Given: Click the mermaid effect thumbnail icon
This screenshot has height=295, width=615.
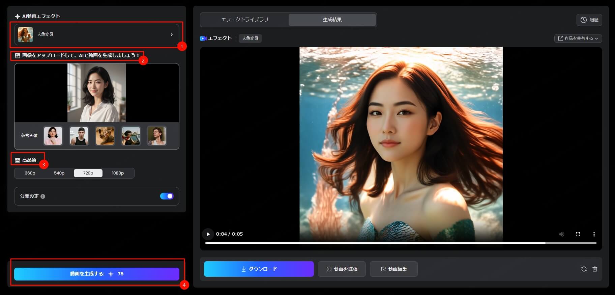Looking at the screenshot, I should tap(25, 34).
